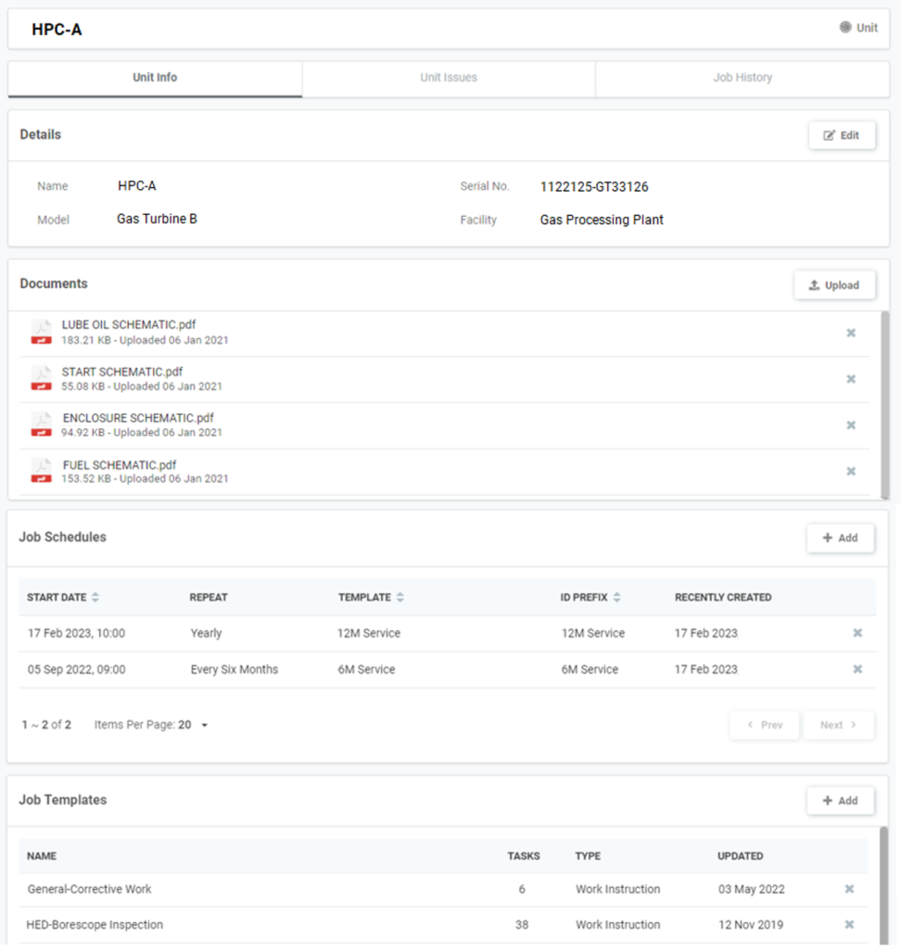901x949 pixels.
Task: Delete the 12M Service job schedule
Action: [x=857, y=633]
